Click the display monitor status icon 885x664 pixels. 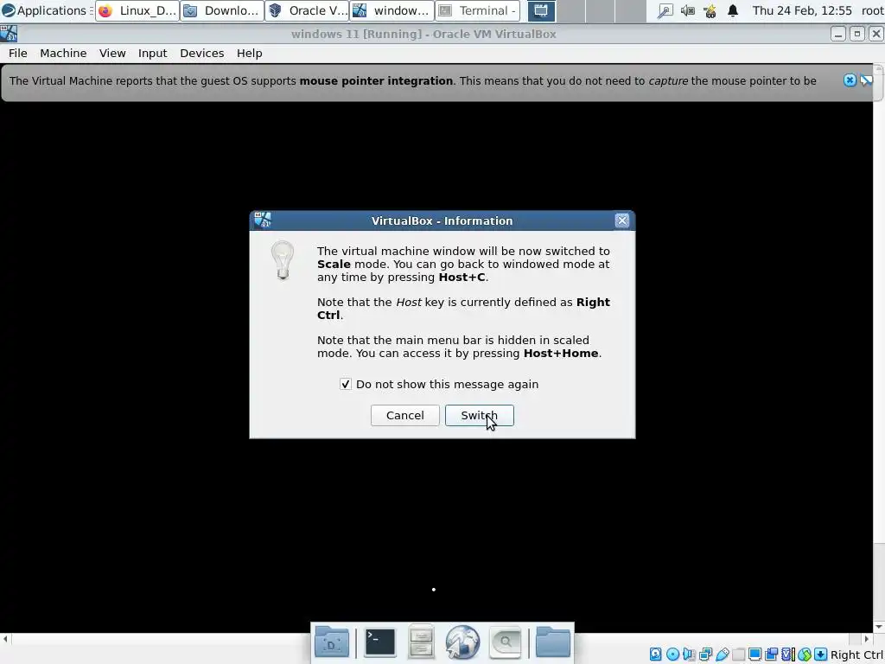(754, 654)
